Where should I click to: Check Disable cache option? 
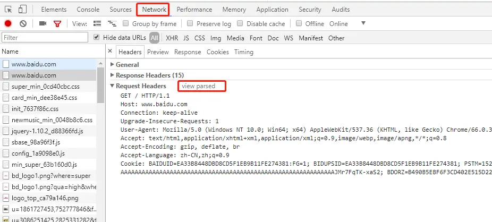240,23
